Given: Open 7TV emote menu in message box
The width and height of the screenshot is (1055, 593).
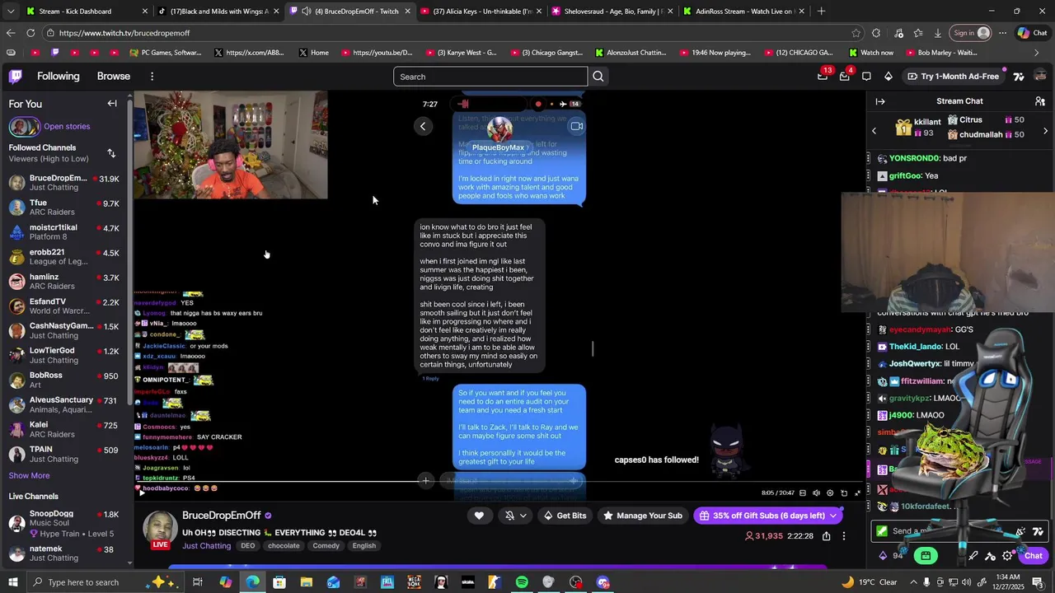Looking at the screenshot, I should (x=1038, y=531).
